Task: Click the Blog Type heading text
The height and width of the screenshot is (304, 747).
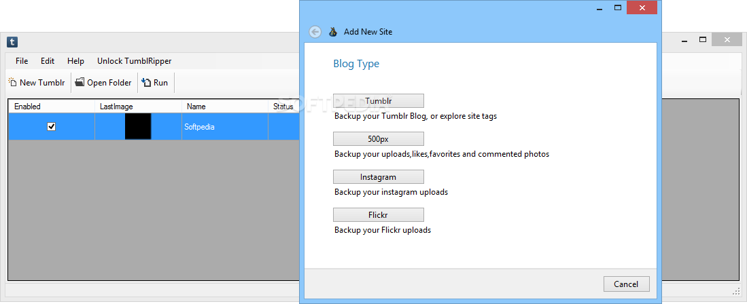Action: [356, 64]
